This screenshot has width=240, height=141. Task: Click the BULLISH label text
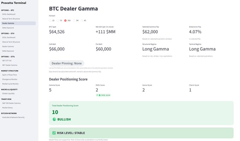(64, 119)
